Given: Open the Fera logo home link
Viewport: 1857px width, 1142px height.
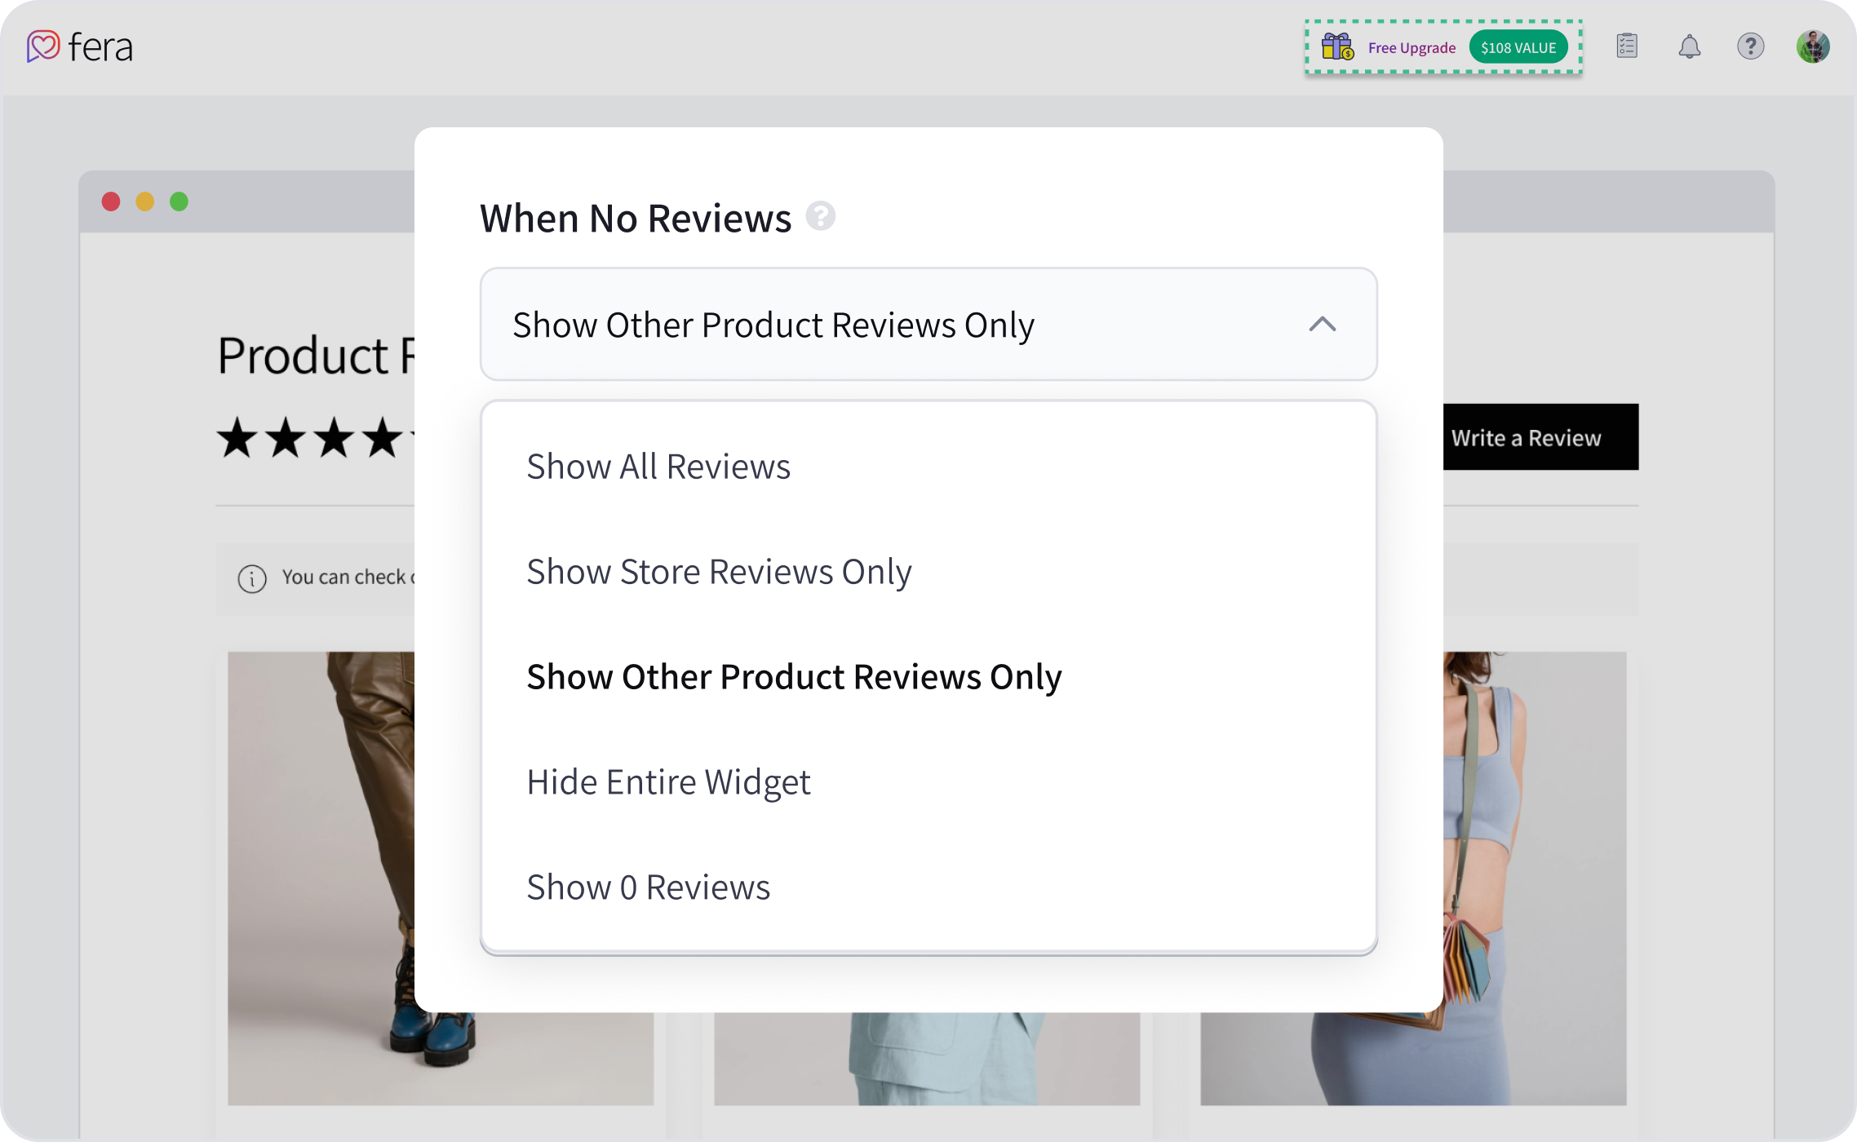Looking at the screenshot, I should click(80, 46).
